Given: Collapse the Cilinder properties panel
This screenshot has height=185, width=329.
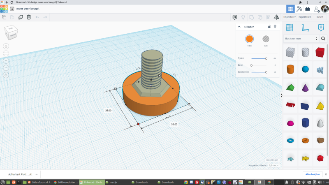Looking at the screenshot, I should click(x=239, y=27).
